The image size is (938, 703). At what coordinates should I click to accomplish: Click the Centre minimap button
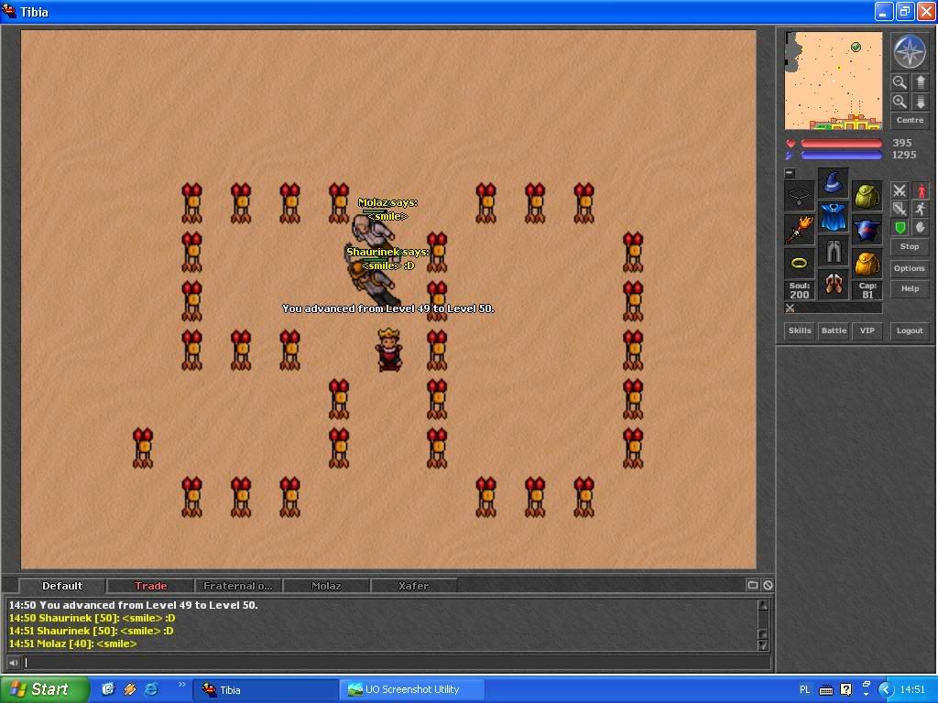coord(910,120)
